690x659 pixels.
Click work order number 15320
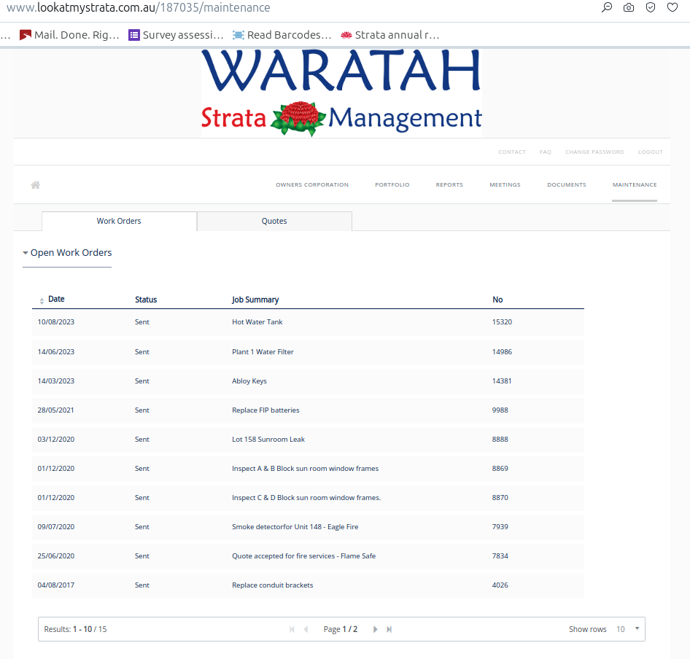tap(502, 322)
